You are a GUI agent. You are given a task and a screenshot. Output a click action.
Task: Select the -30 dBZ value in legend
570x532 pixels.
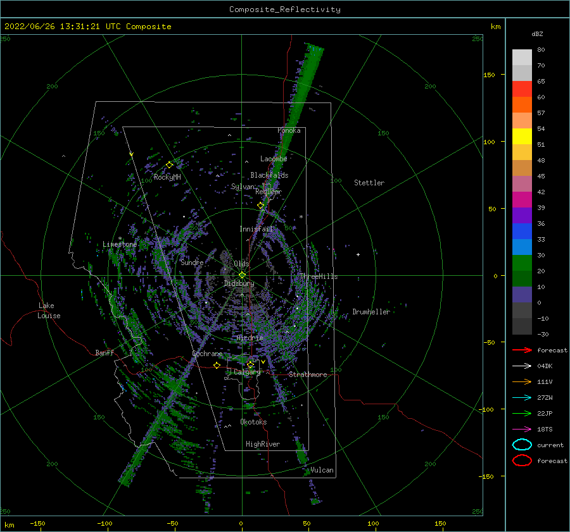tap(543, 334)
